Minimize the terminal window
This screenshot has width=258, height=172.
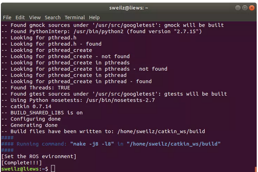[238, 8]
